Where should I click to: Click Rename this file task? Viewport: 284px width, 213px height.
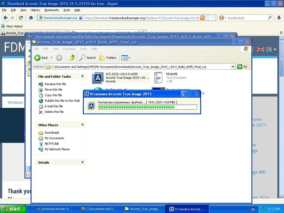pyautogui.click(x=55, y=84)
